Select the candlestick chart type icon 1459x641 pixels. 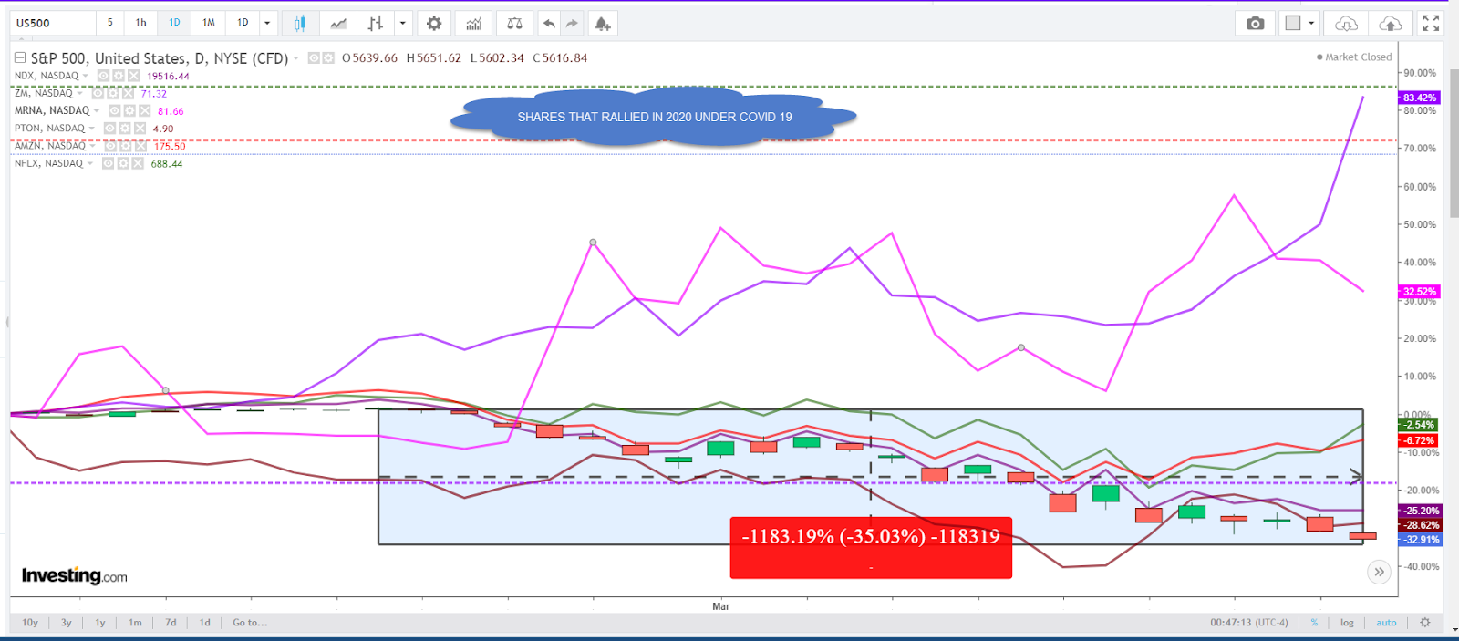click(x=300, y=23)
